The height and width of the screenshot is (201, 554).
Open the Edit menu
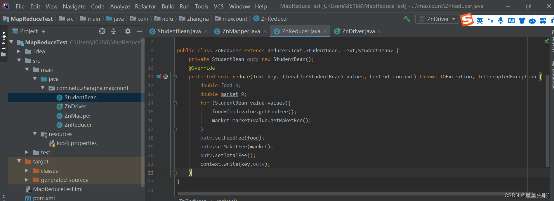coord(35,6)
